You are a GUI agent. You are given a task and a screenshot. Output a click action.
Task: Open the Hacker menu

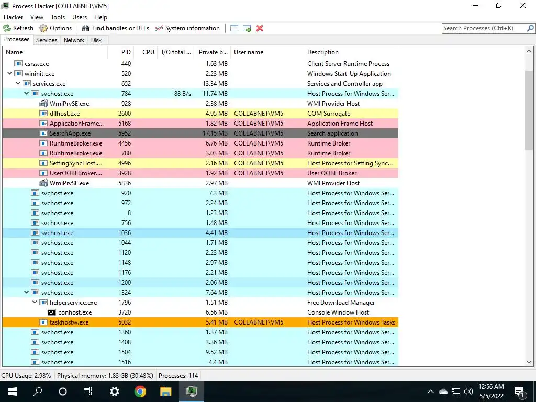coord(13,17)
